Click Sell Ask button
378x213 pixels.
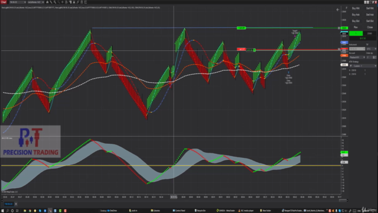(370, 15)
